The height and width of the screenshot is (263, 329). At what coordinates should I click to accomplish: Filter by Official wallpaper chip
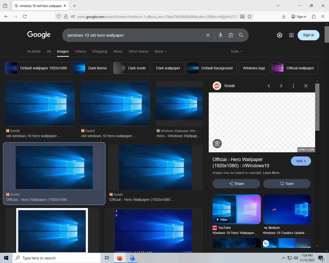click(x=295, y=68)
